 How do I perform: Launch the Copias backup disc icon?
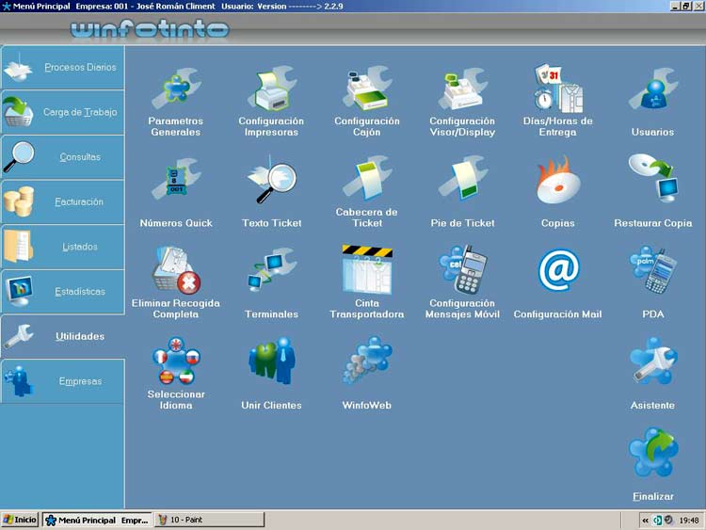pos(557,185)
